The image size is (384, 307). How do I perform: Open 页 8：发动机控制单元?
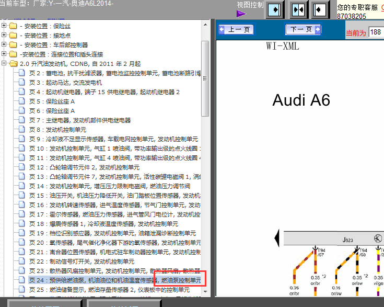(58, 130)
